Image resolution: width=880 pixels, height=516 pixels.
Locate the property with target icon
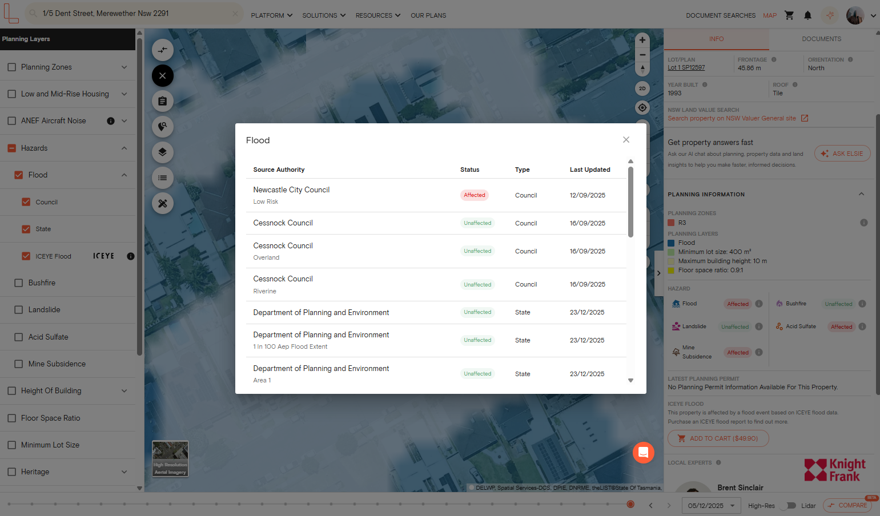[642, 108]
